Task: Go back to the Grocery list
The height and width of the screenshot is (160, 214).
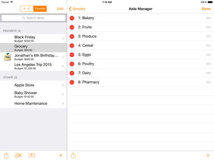Action: point(77,9)
